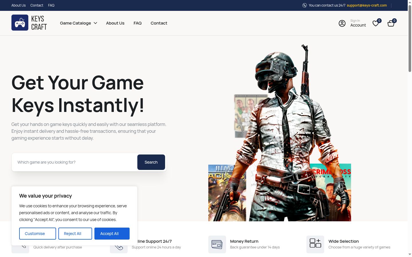Click the 'We value your privacy' heading
This screenshot has height=257, width=412.
(x=45, y=196)
